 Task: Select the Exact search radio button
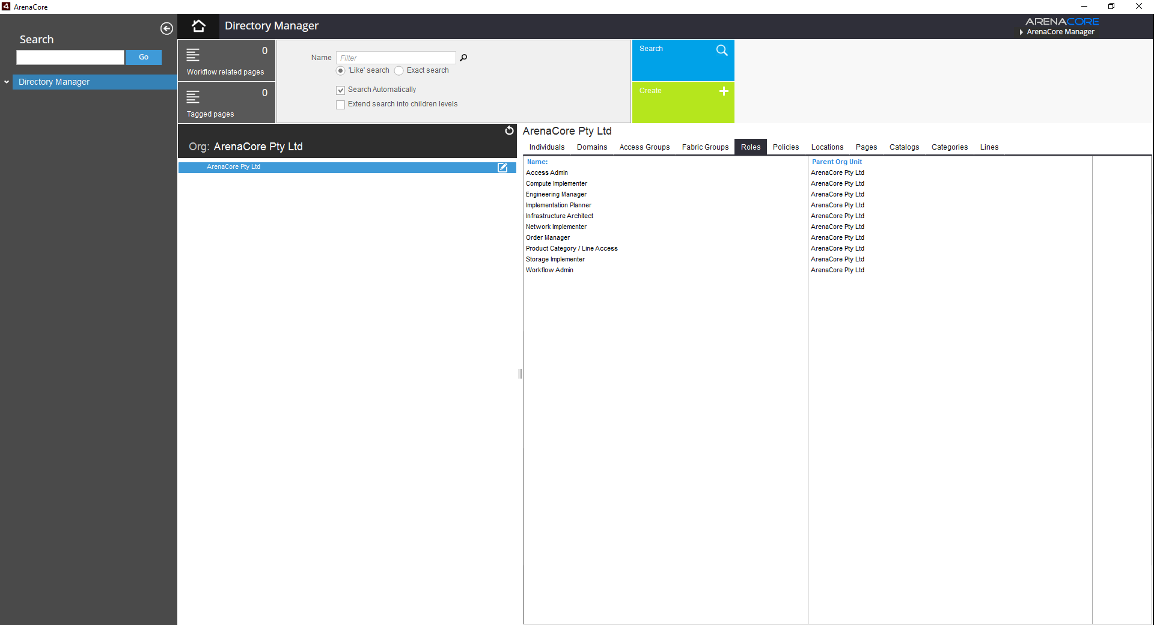click(x=398, y=71)
